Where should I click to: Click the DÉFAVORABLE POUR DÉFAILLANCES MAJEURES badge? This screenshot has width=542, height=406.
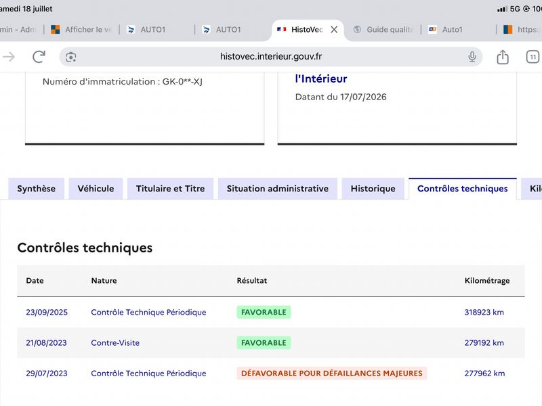[332, 374]
